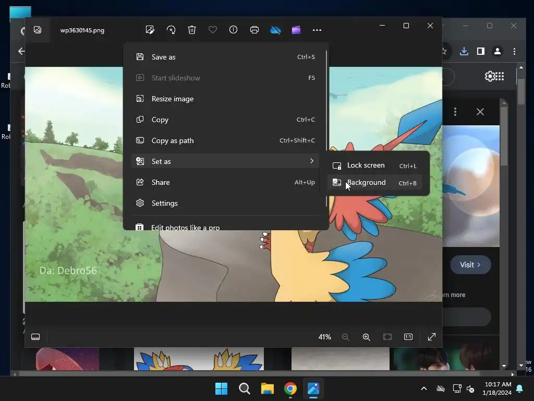This screenshot has width=534, height=401.
Task: Open the Clipchamp video icon in toolbar
Action: coord(296,30)
